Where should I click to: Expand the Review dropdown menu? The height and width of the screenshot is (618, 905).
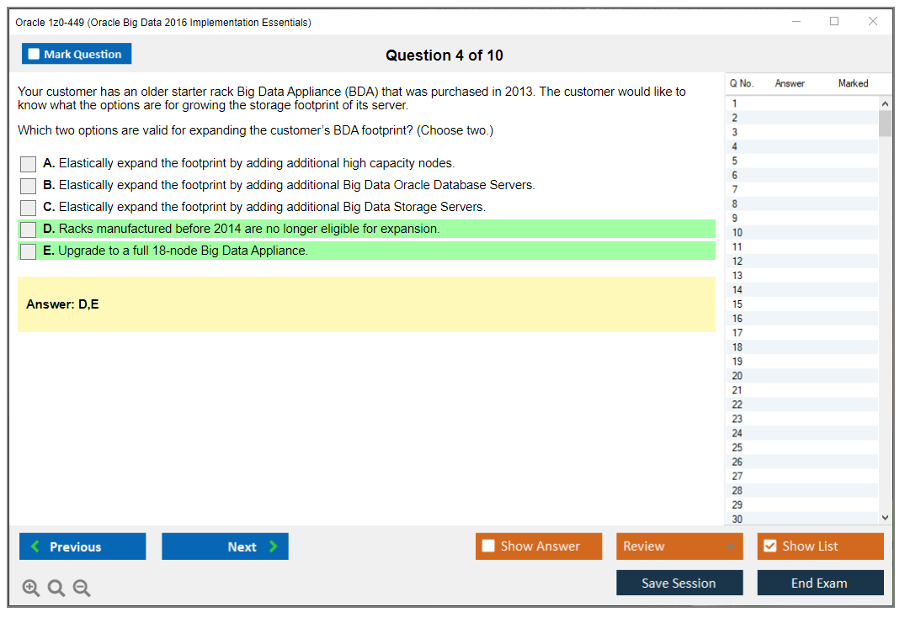pos(729,547)
